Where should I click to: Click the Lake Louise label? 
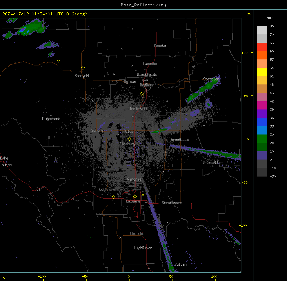click(x=6, y=162)
